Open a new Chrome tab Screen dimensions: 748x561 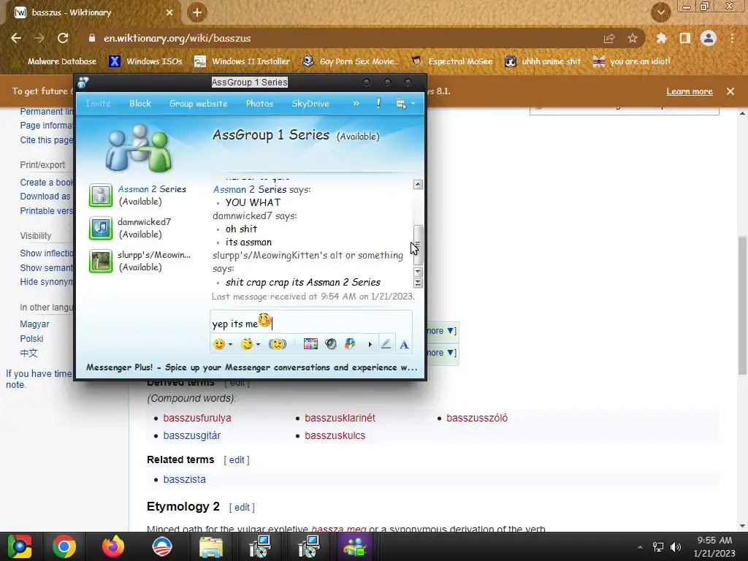[x=197, y=12]
